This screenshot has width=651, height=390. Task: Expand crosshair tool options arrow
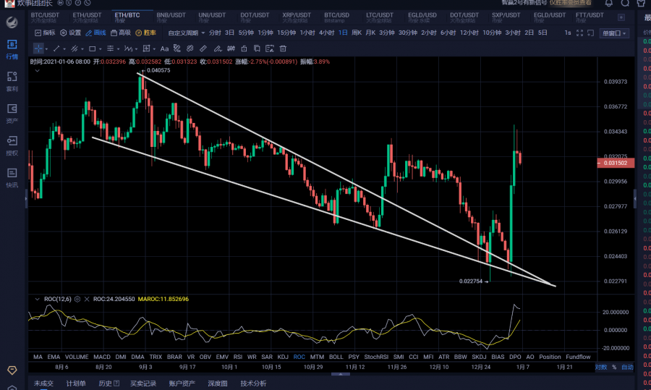coord(46,49)
